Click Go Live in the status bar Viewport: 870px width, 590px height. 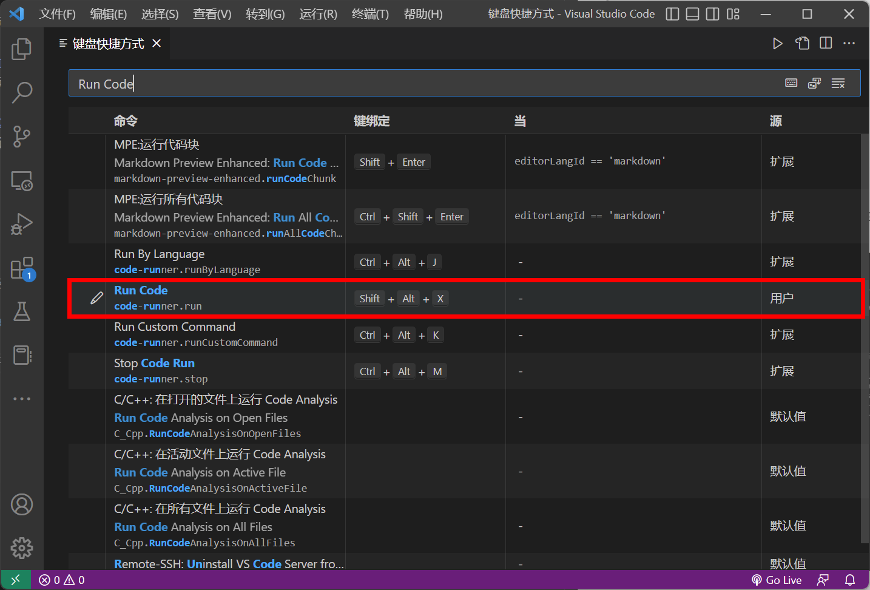777,580
